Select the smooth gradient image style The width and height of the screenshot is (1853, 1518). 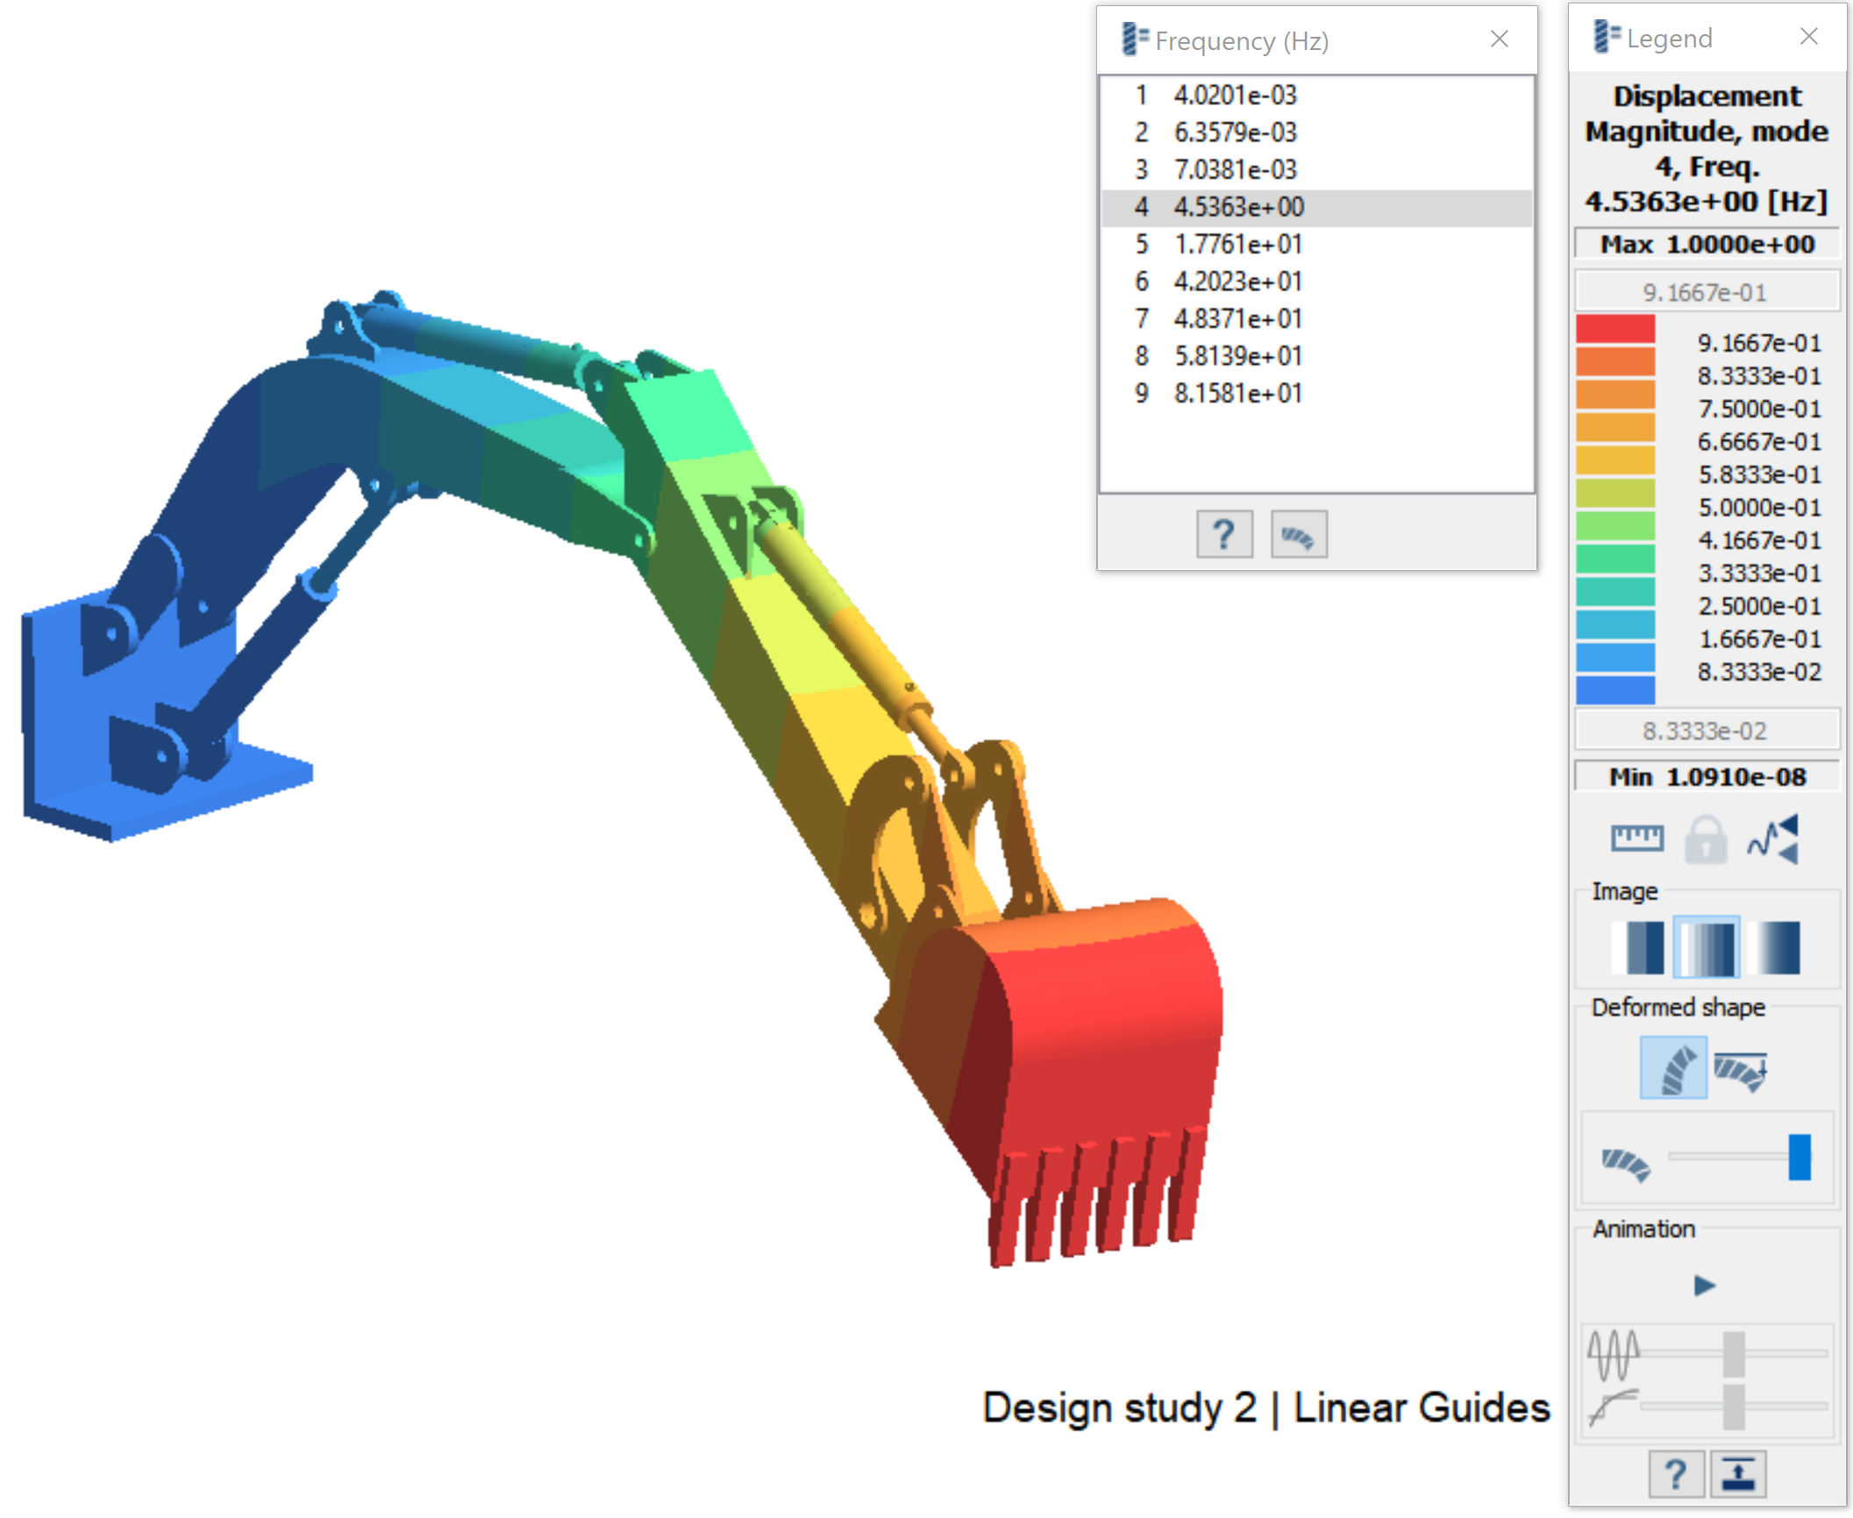[1775, 947]
